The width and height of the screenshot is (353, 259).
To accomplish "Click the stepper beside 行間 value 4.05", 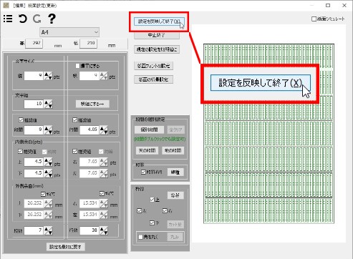I will point(104,130).
